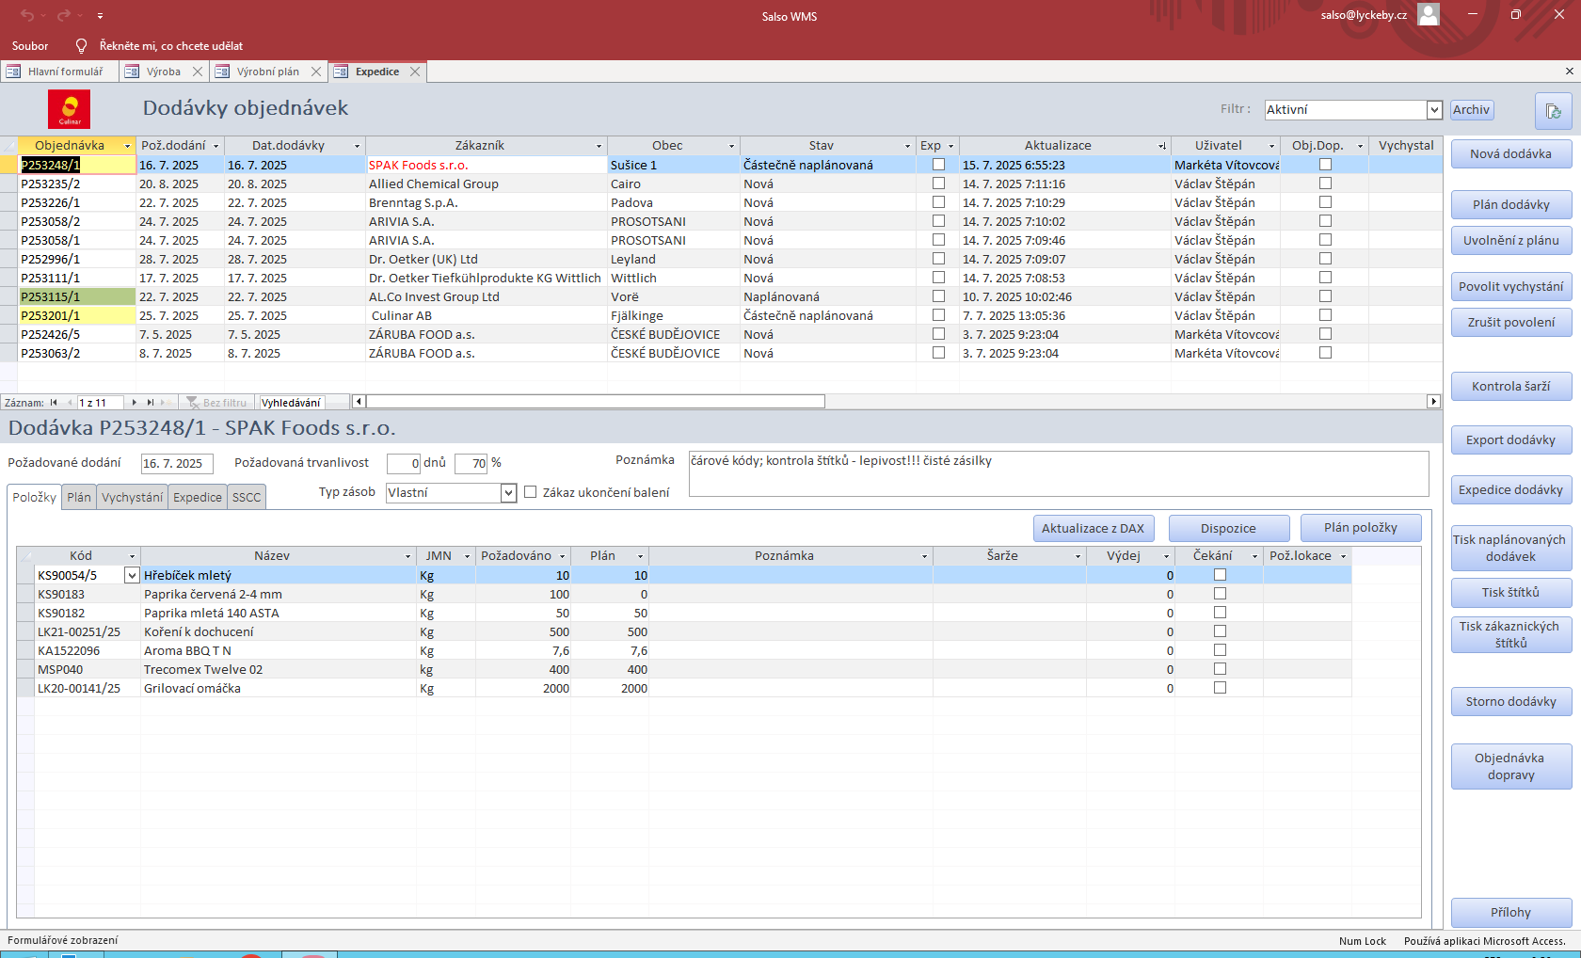This screenshot has width=1581, height=958.
Task: Expand the 'Typ zásob' Vlastní combo box
Action: pos(508,493)
